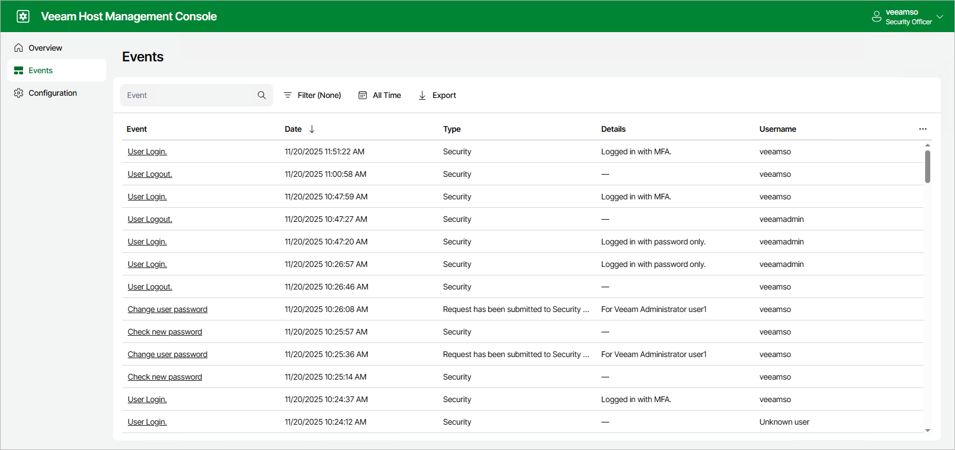Image resolution: width=955 pixels, height=450 pixels.
Task: Open Change user password event at 10:25:36 AM
Action: point(167,354)
